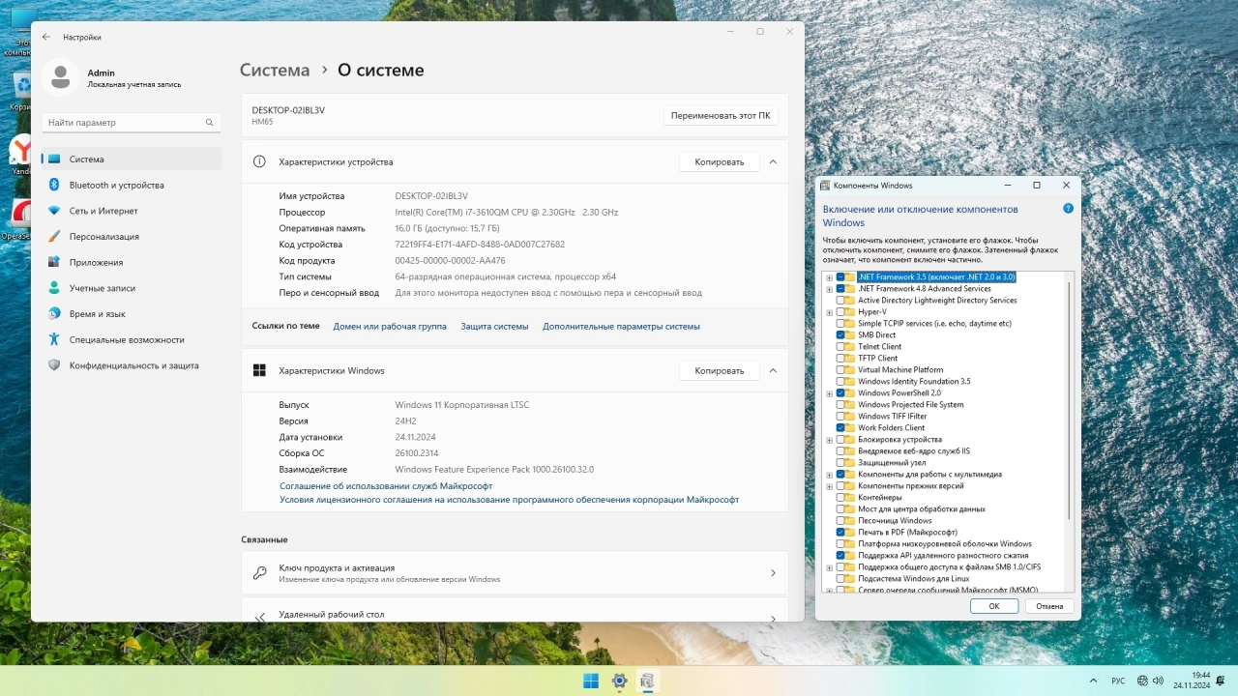
Task: Collapse the Характеристики устройства section
Action: pos(773,161)
